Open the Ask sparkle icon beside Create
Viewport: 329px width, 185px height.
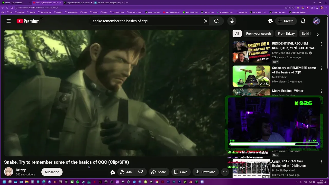coord(270,21)
